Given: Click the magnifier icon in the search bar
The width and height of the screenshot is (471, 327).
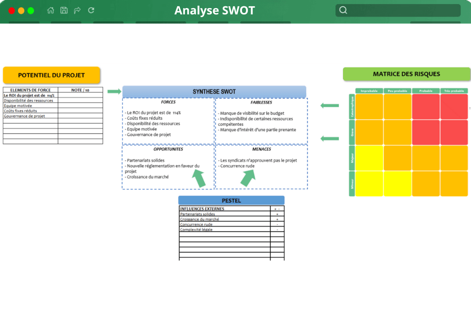Looking at the screenshot, I should coord(343,9).
